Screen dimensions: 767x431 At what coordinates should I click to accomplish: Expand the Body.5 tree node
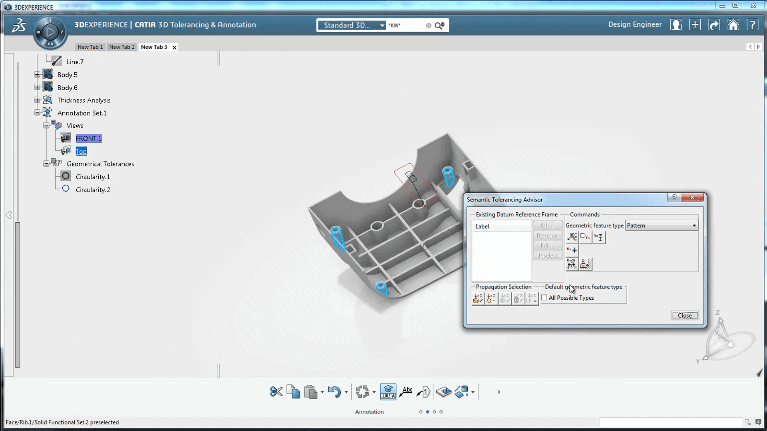[x=37, y=75]
